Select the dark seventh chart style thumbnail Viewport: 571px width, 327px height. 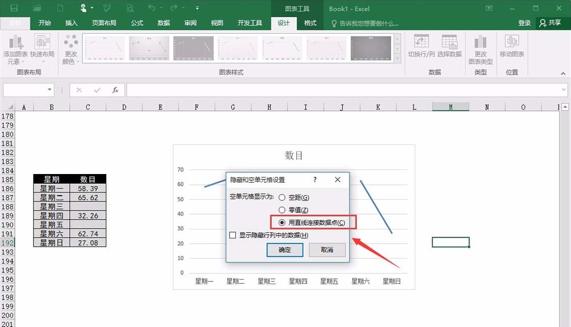371,48
